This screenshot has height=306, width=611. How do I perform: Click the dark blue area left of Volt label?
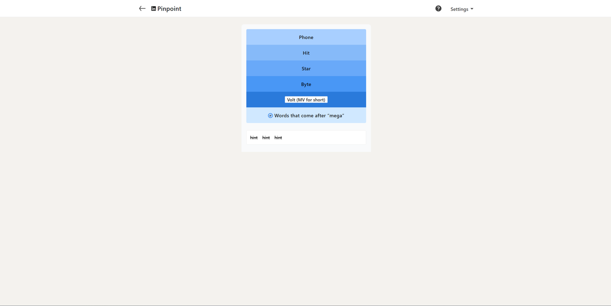click(x=265, y=100)
